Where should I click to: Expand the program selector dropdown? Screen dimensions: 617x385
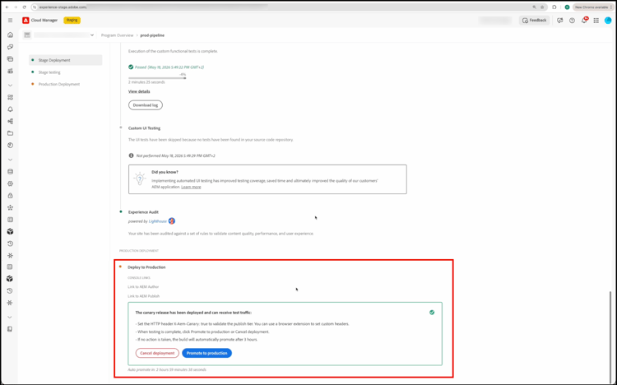(92, 35)
